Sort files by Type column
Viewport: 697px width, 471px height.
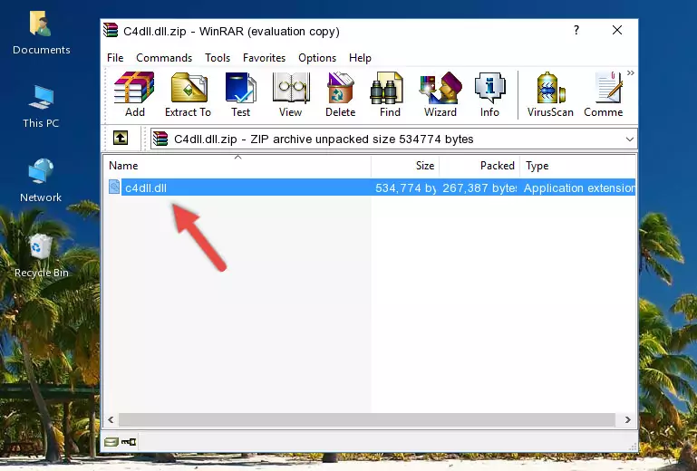578,166
